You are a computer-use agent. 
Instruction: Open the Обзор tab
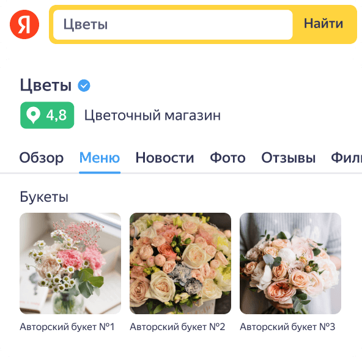pyautogui.click(x=42, y=158)
